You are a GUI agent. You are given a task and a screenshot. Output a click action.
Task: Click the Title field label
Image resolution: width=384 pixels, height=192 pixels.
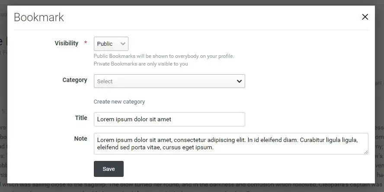[x=81, y=118]
